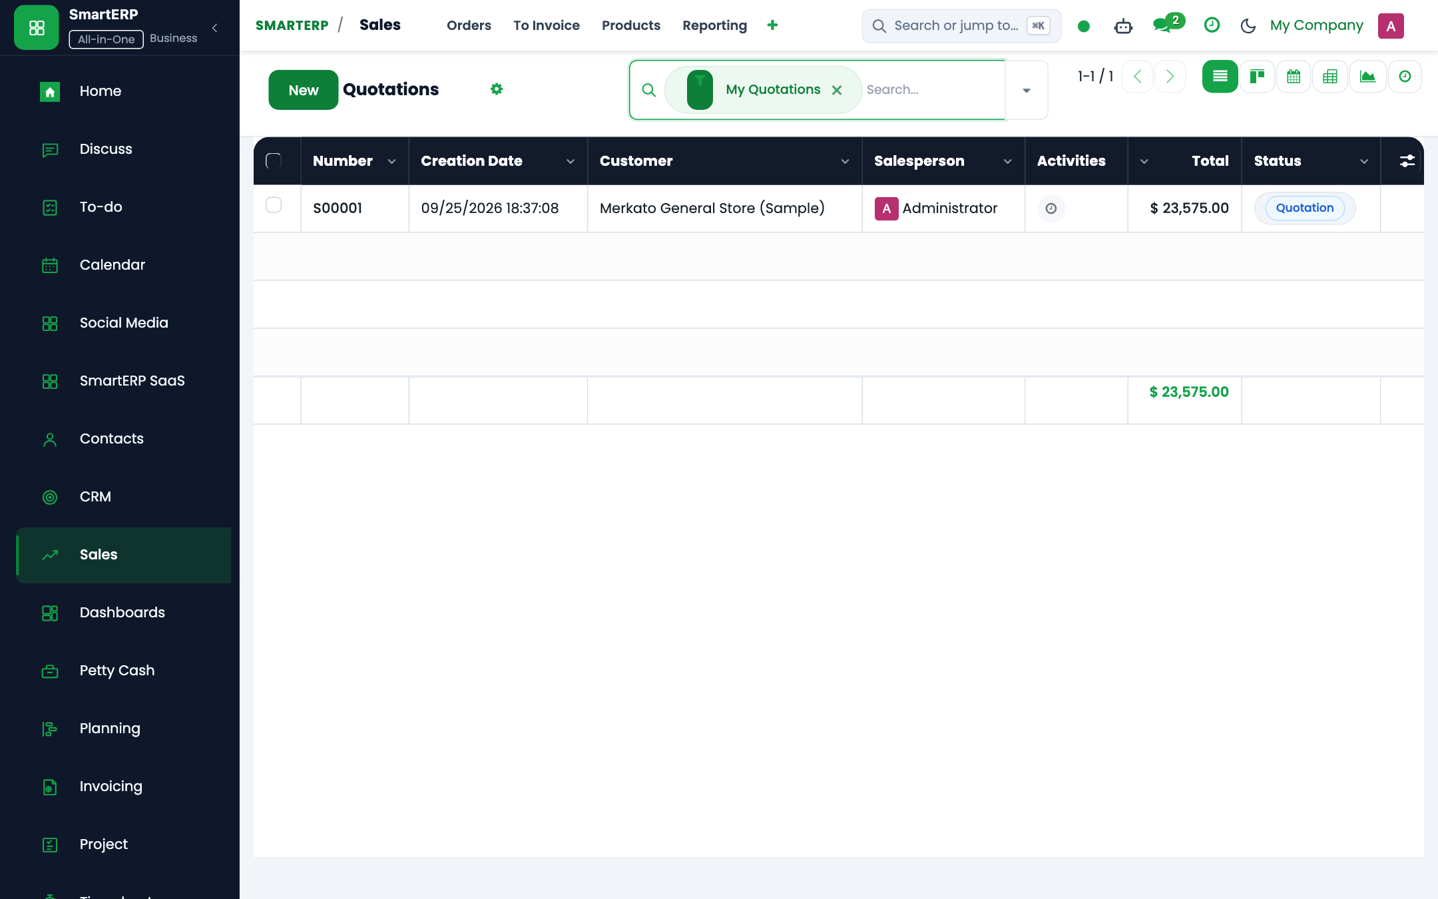The image size is (1438, 899).
Task: Click the green online status dot
Action: (x=1084, y=26)
